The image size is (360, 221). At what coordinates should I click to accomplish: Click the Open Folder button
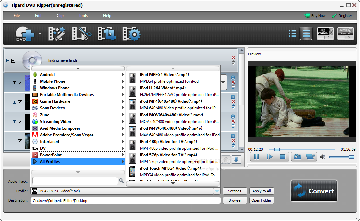262,200
